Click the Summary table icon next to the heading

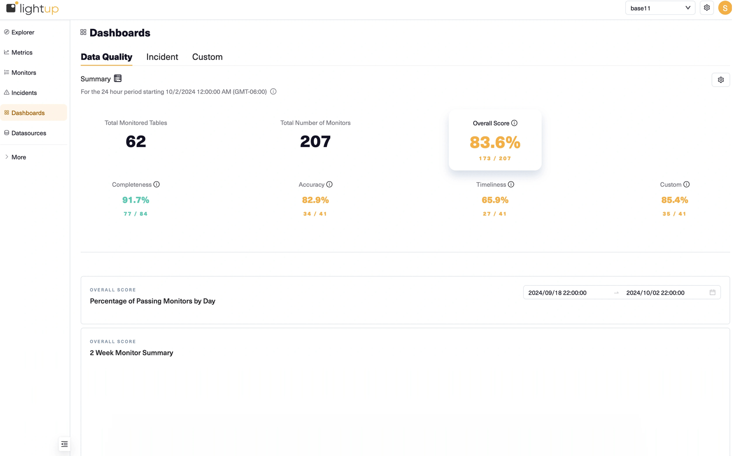[117, 78]
